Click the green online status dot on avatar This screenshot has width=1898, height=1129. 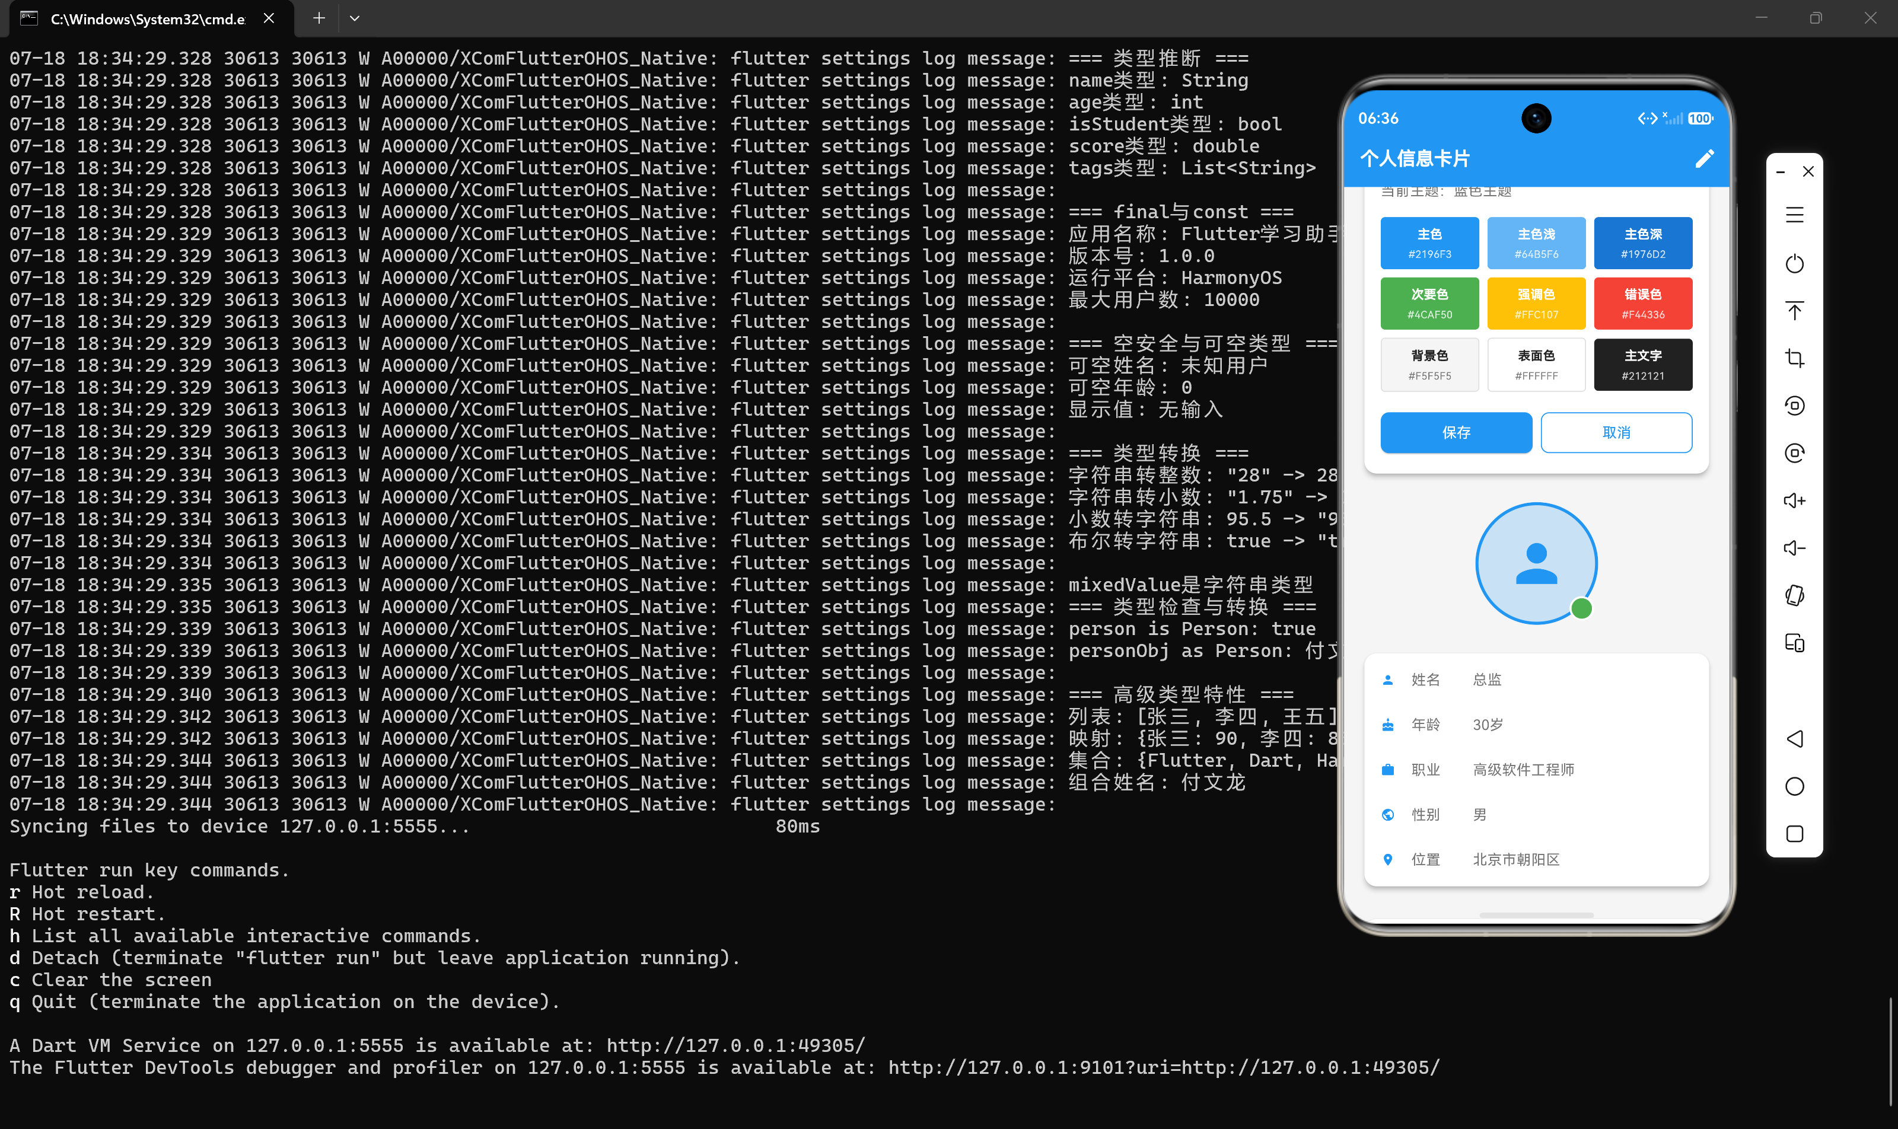tap(1581, 608)
